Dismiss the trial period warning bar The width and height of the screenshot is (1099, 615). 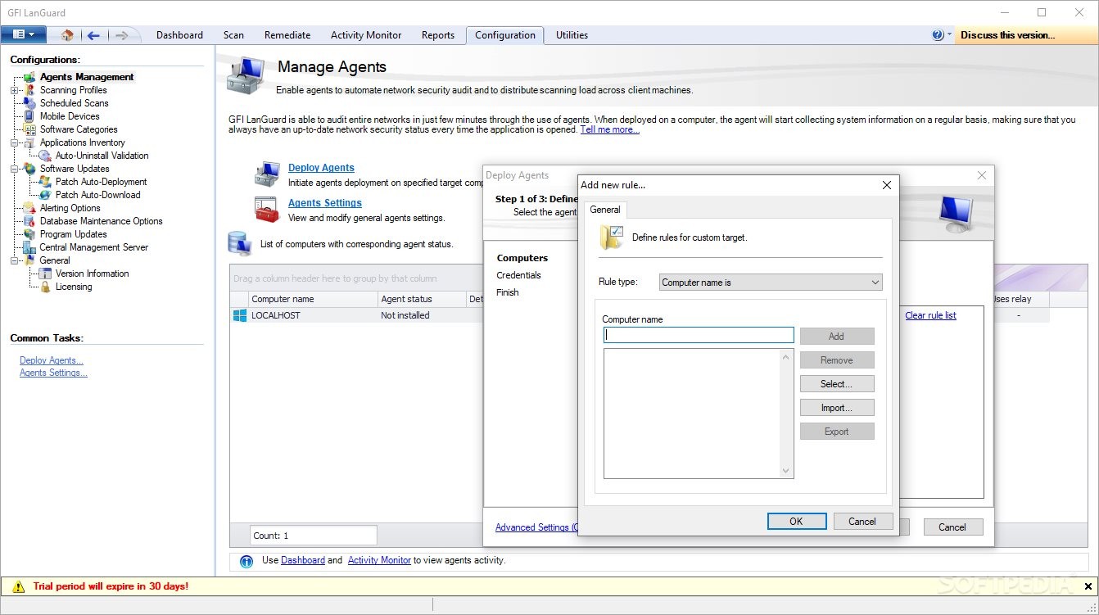coord(1088,586)
